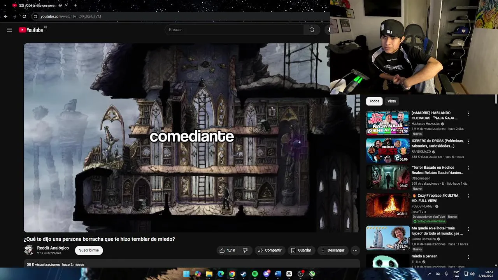Open ESP LAA language switcher
This screenshot has width=498, height=280.
(x=456, y=274)
